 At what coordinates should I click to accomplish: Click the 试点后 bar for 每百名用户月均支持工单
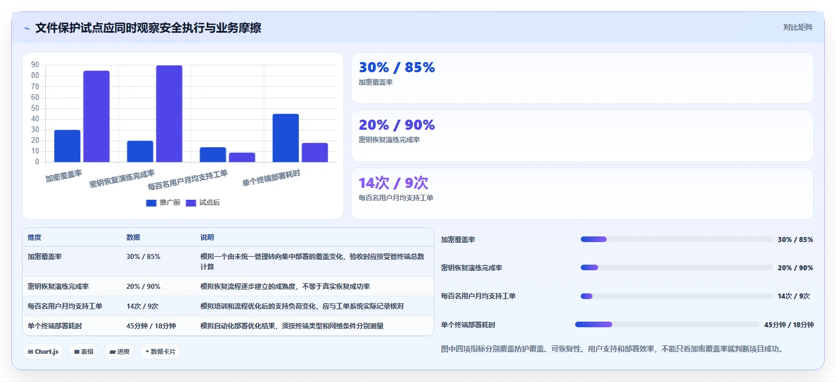click(242, 157)
